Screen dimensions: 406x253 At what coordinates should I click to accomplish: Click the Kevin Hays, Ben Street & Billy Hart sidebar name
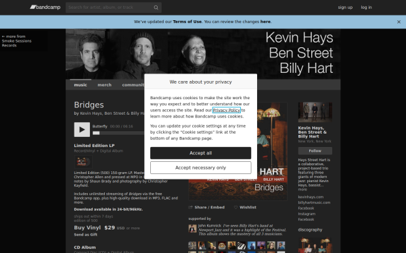point(312,132)
